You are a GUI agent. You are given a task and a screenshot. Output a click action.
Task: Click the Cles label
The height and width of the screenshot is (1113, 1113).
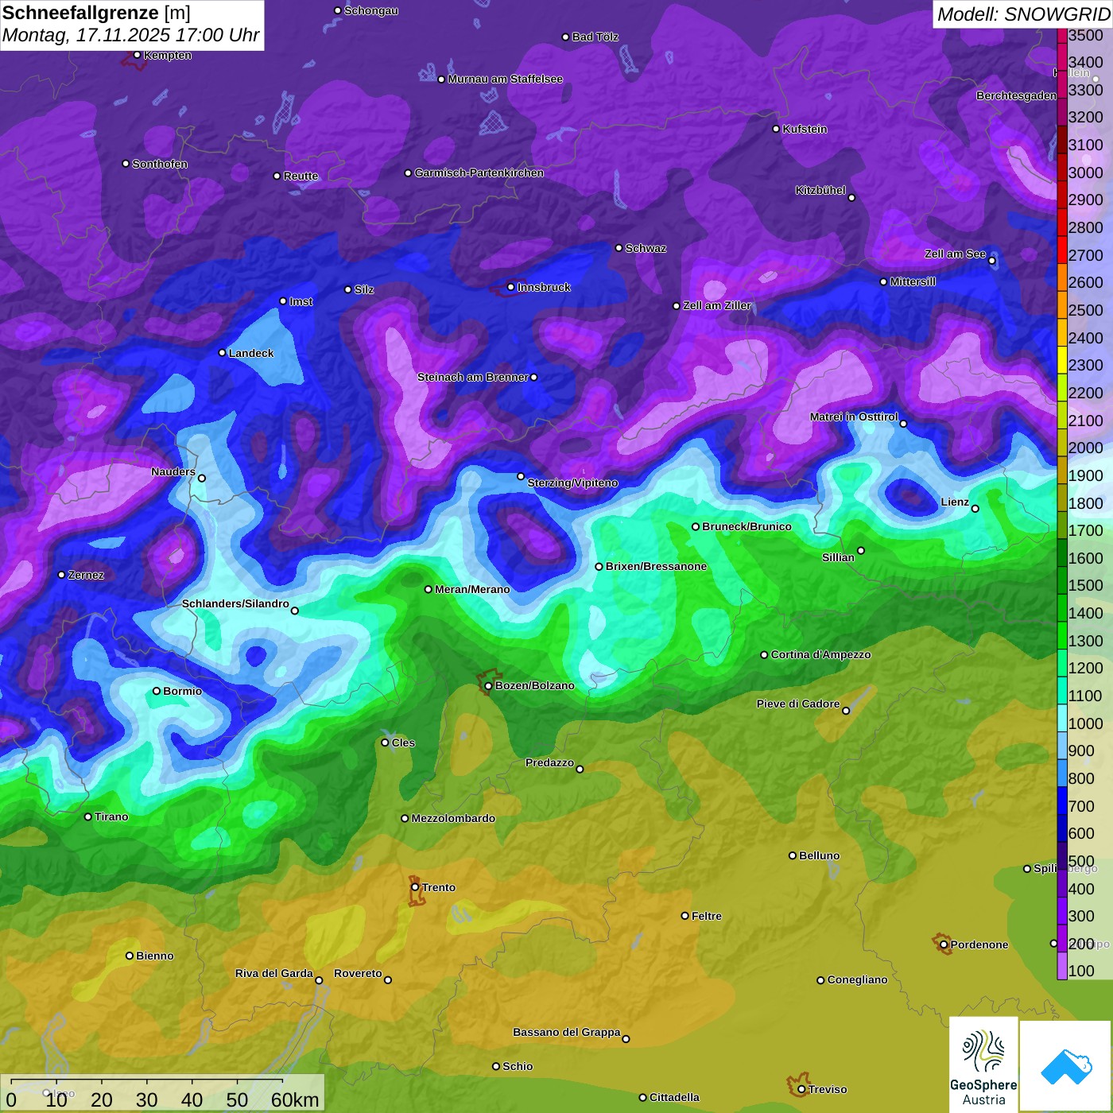(x=403, y=743)
